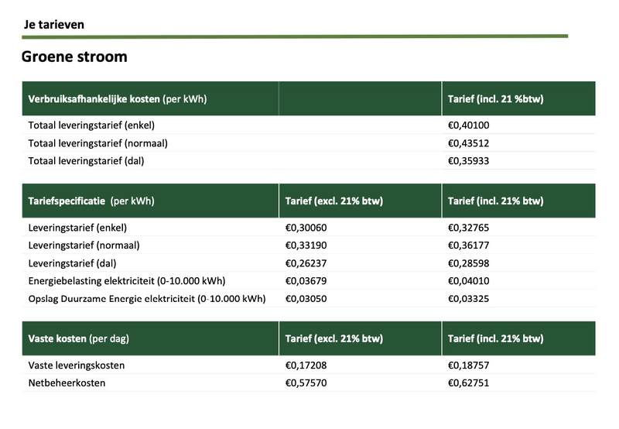
Task: Select the "Vaste leveringskosten" row label
Action: pyautogui.click(x=76, y=365)
